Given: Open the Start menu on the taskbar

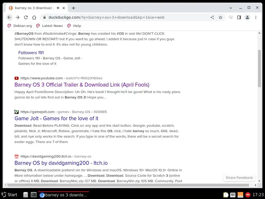Looking at the screenshot, I should coord(10,195).
